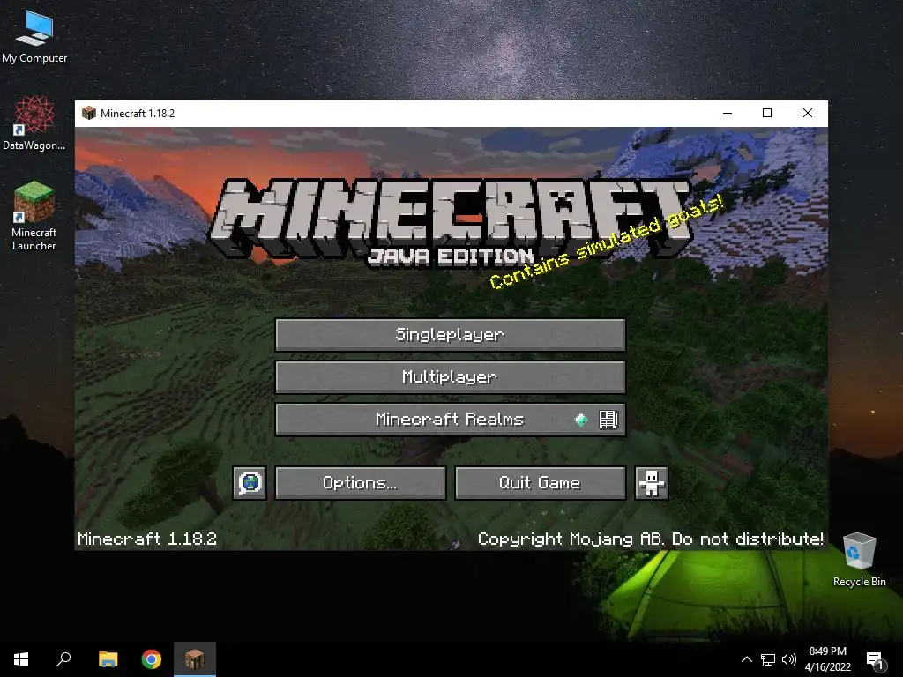Viewport: 903px width, 677px height.
Task: Open the Singleplayer menu
Action: (x=451, y=334)
